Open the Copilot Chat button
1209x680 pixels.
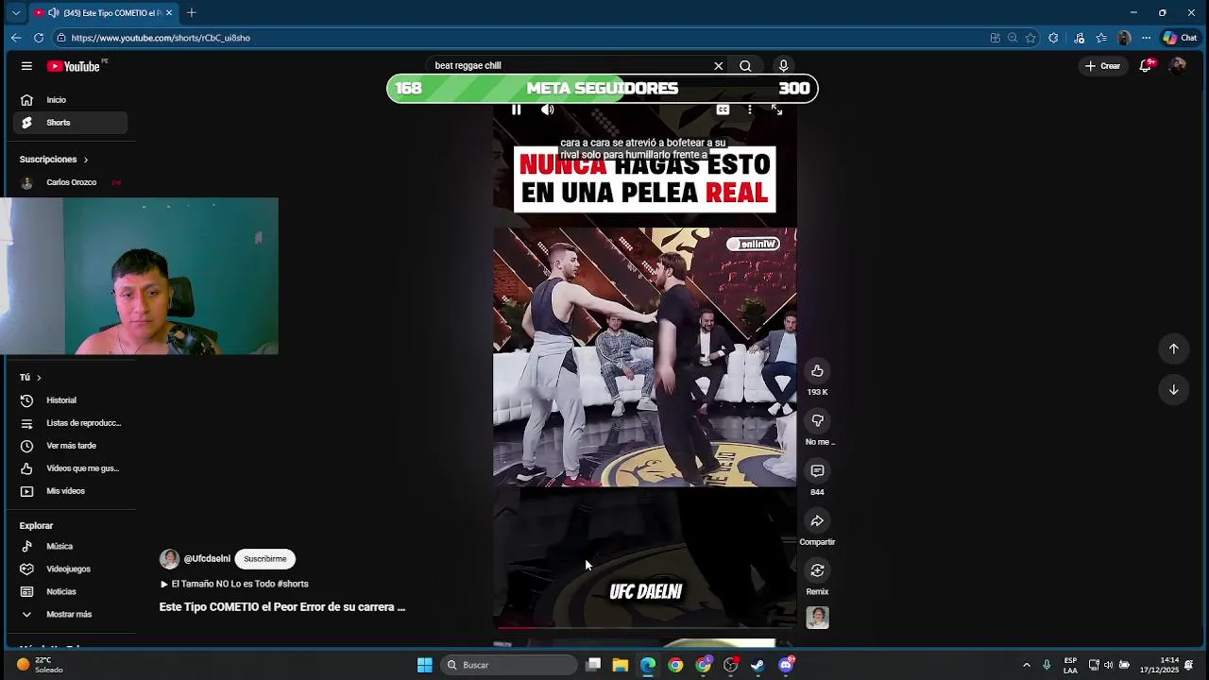(1181, 38)
